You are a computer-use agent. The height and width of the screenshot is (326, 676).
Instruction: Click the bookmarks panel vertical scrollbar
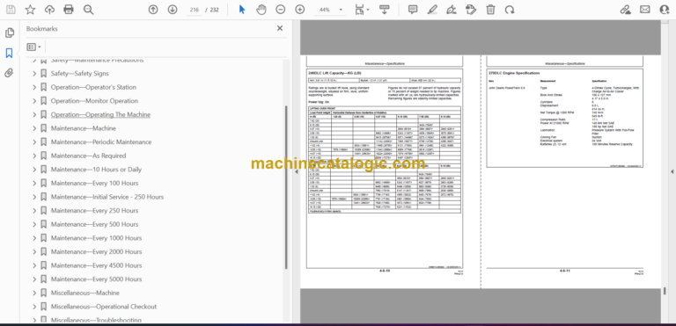tap(285, 187)
